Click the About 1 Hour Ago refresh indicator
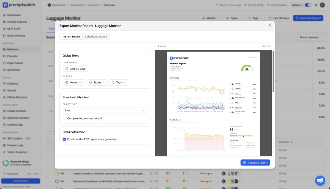The width and height of the screenshot is (330, 189). click(x=228, y=5)
